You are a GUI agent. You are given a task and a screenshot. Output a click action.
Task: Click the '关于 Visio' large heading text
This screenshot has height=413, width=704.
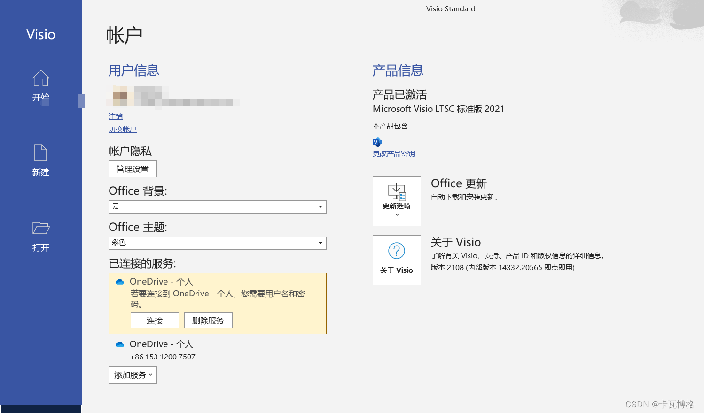(x=456, y=242)
